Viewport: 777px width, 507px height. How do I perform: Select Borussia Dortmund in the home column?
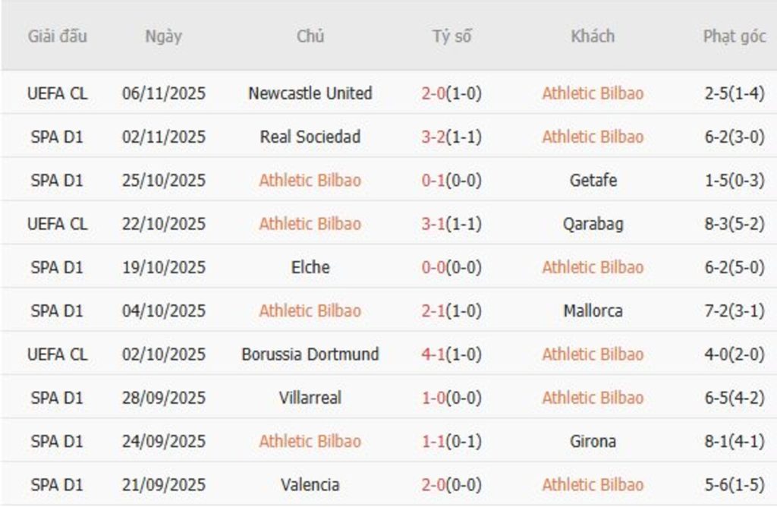pyautogui.click(x=310, y=354)
